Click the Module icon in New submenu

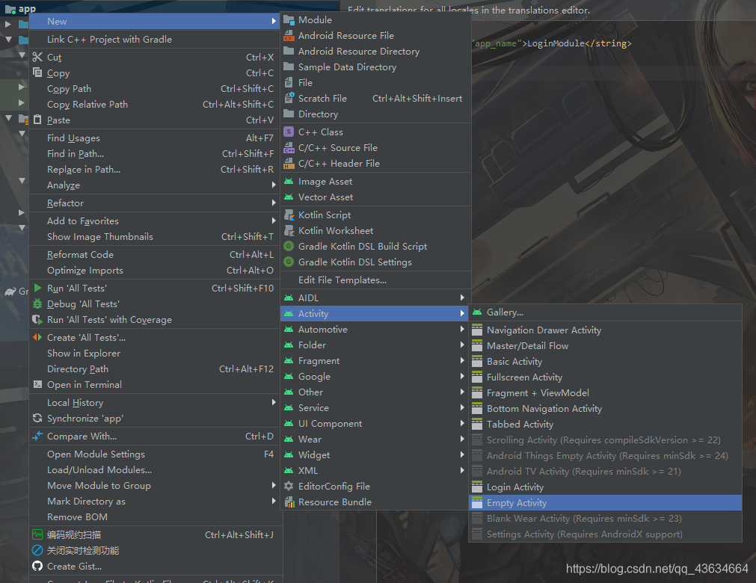[289, 19]
